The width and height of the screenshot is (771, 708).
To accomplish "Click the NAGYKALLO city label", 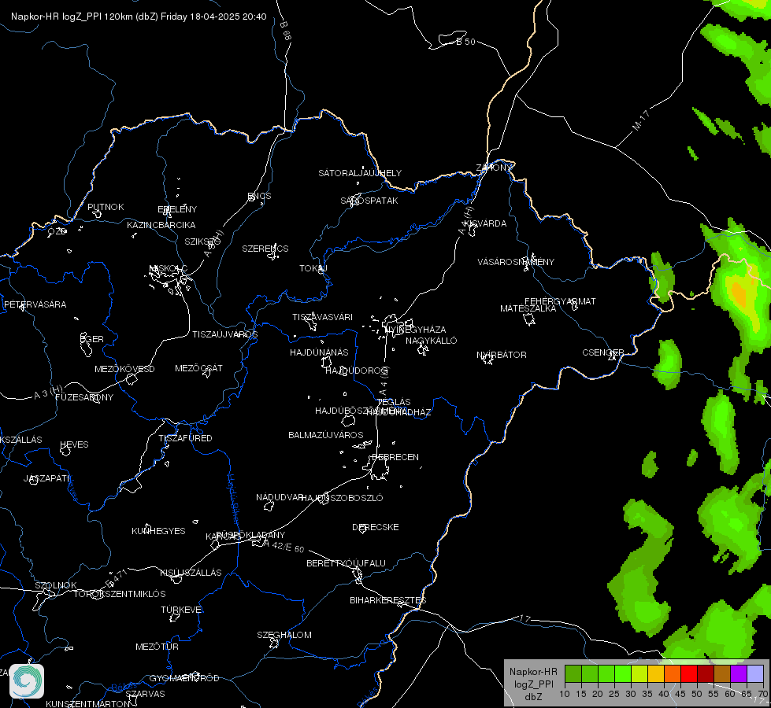I will pos(432,341).
